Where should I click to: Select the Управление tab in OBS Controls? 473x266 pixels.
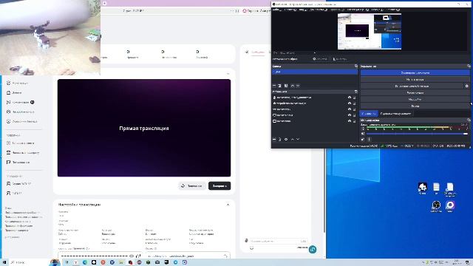pos(369,114)
